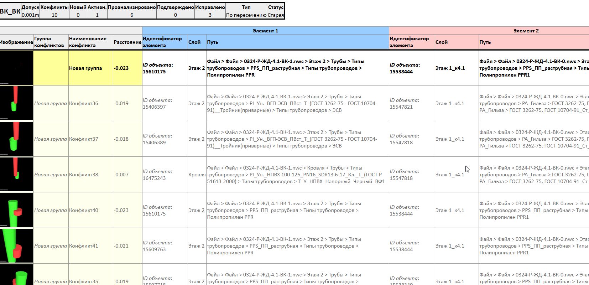This screenshot has height=285, width=589.
Task: Click the Кровля layer cell
Action: click(197, 175)
